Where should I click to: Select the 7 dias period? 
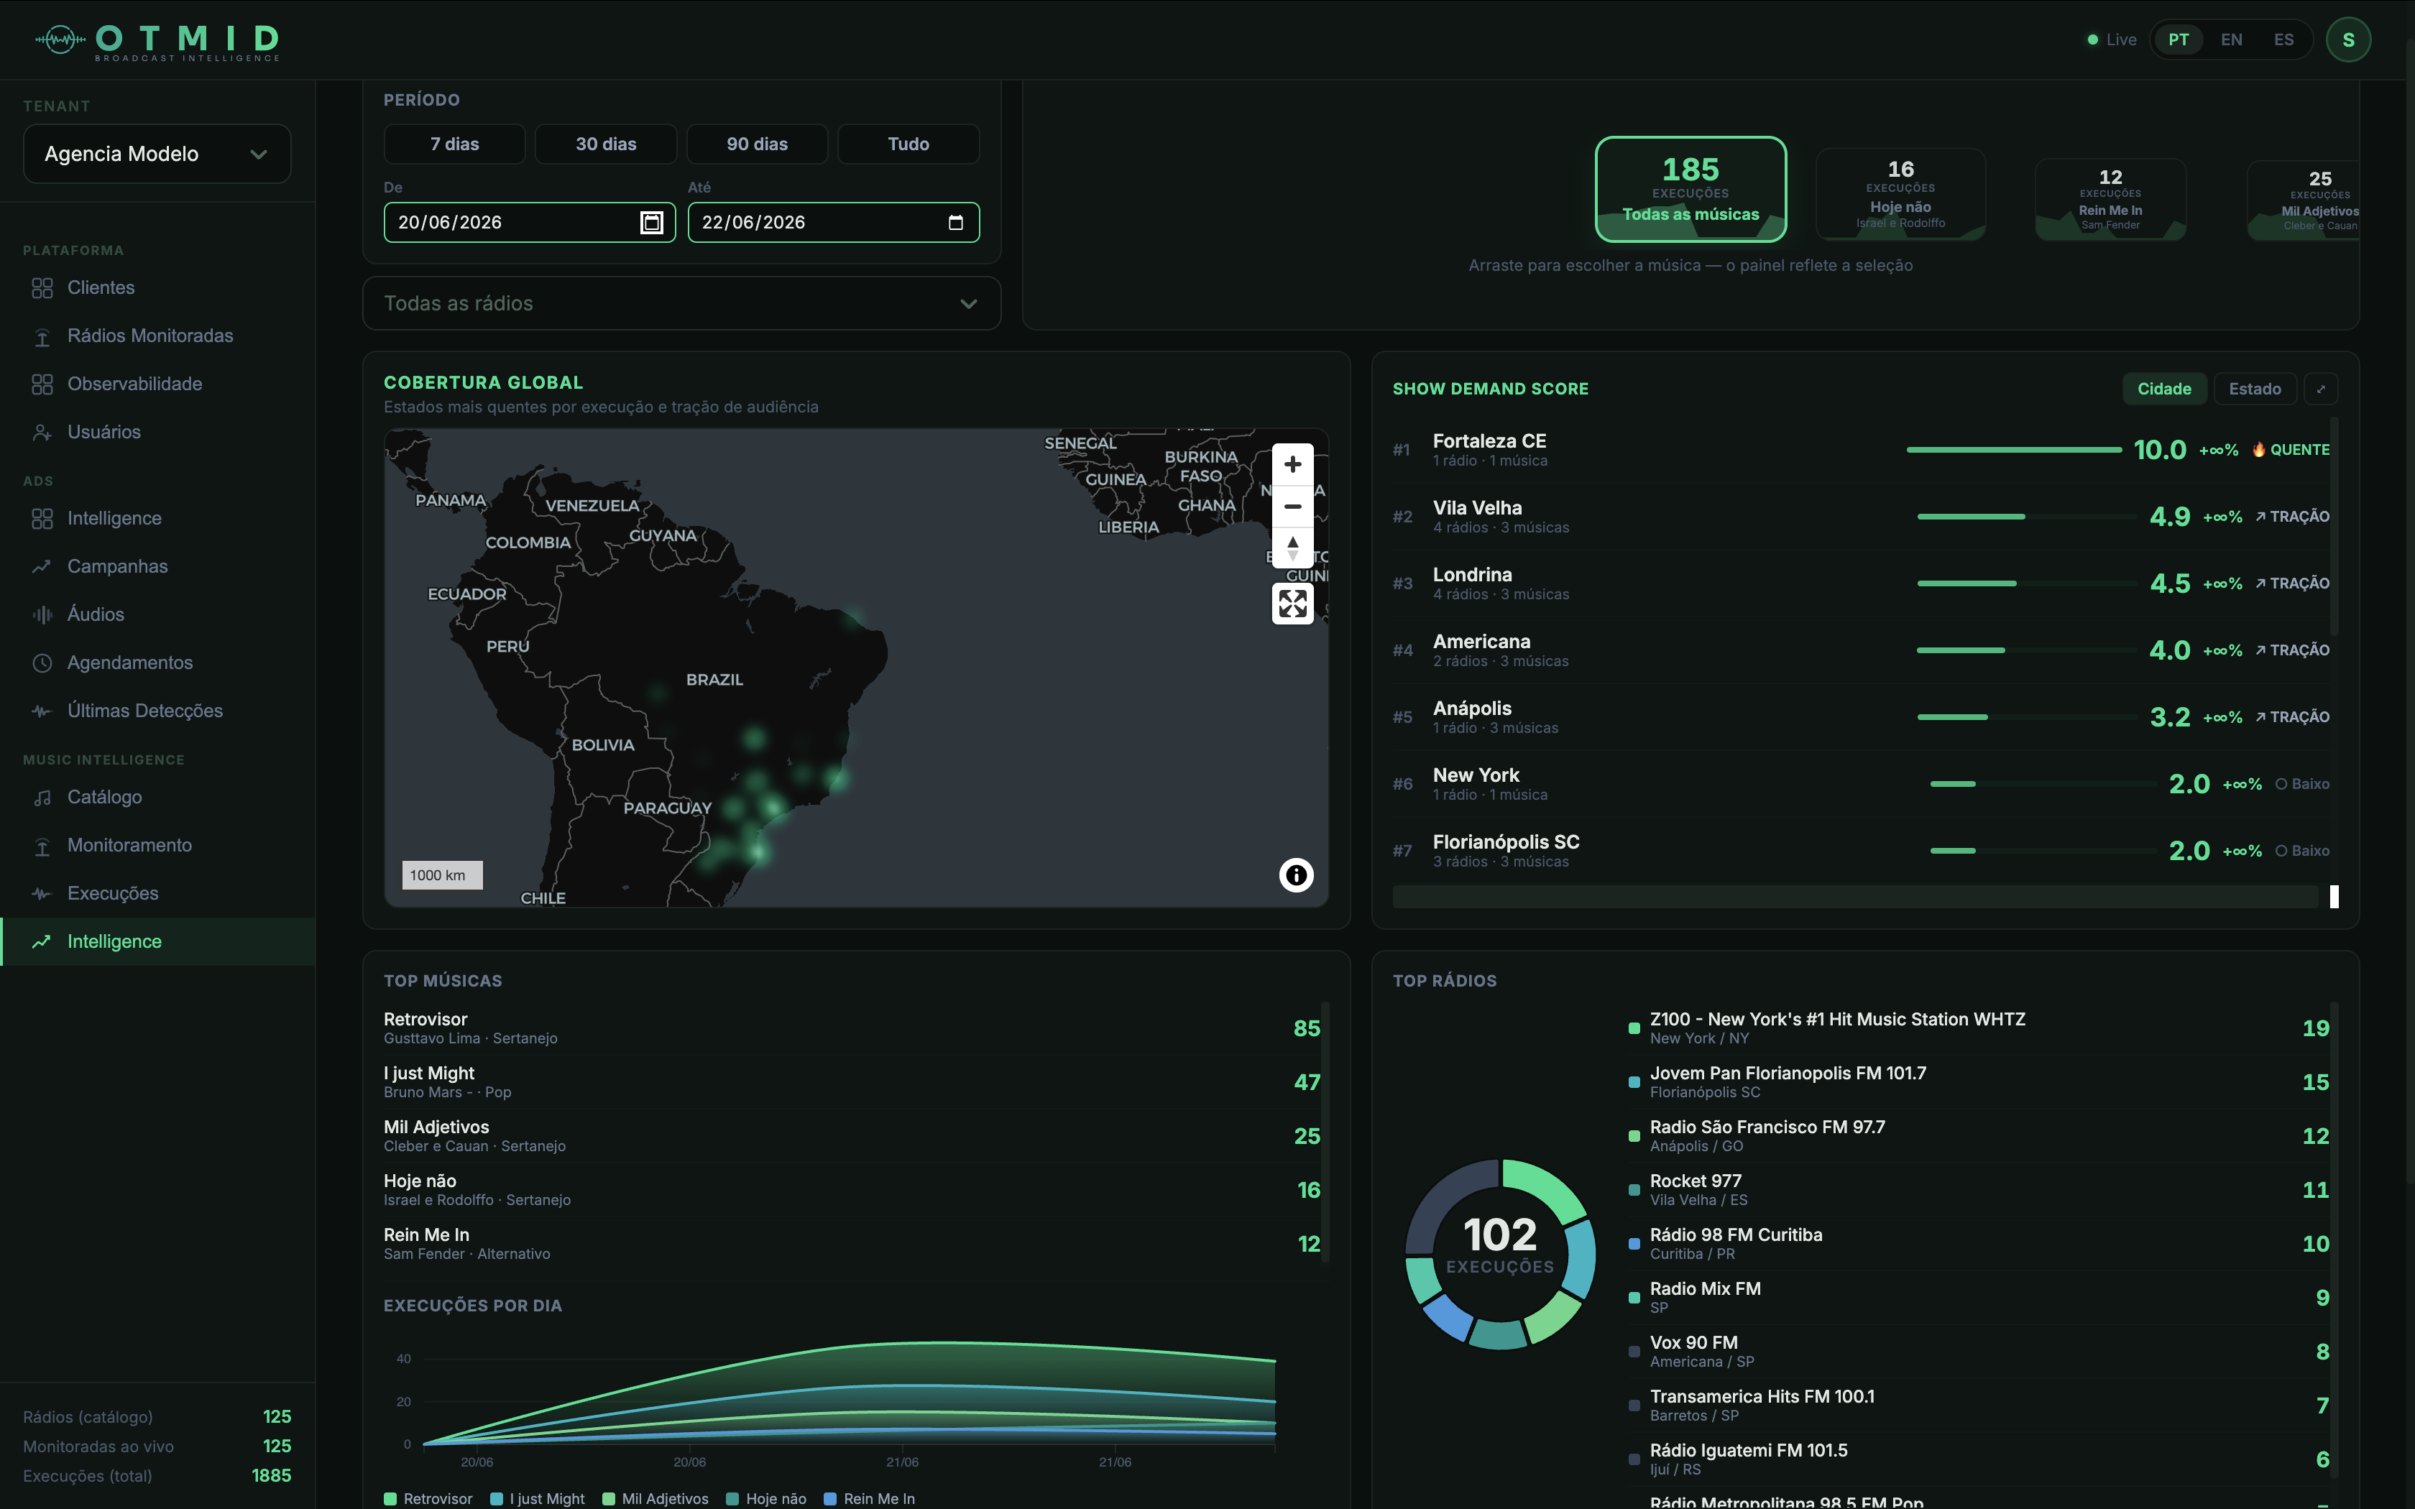click(454, 144)
